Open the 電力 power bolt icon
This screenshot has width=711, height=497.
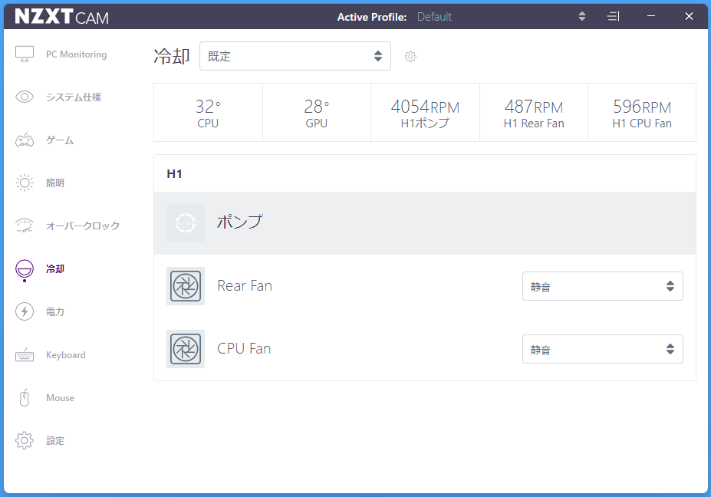coord(25,311)
